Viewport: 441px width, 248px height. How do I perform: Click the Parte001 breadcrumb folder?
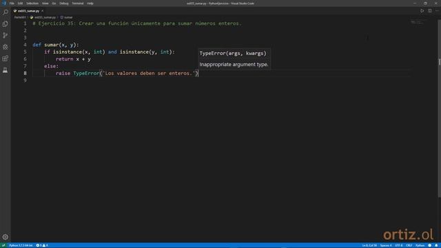tap(20, 17)
